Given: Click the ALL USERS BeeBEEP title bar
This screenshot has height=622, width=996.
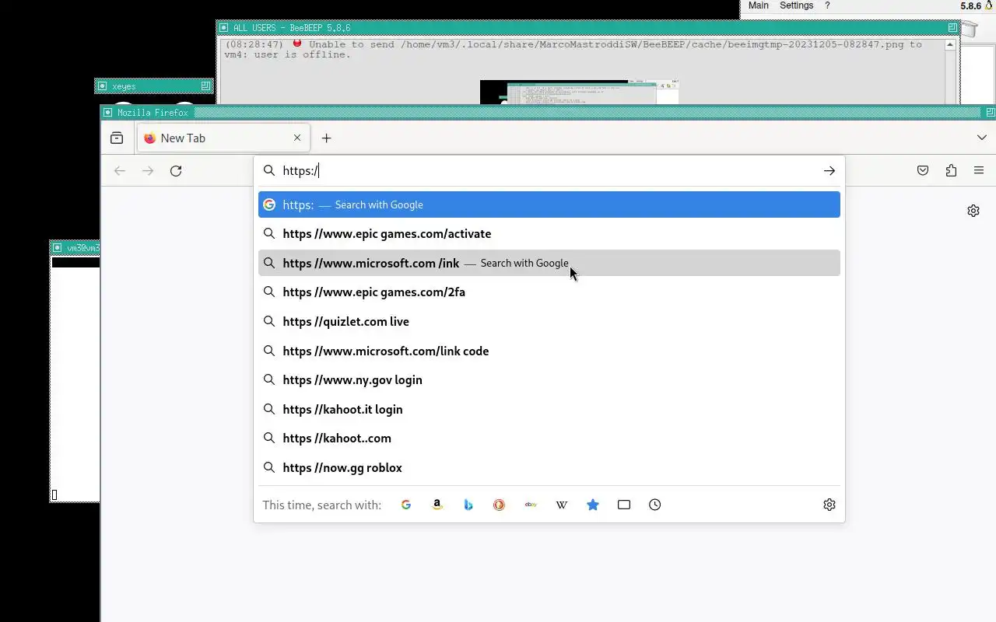Looking at the screenshot, I should tap(587, 27).
